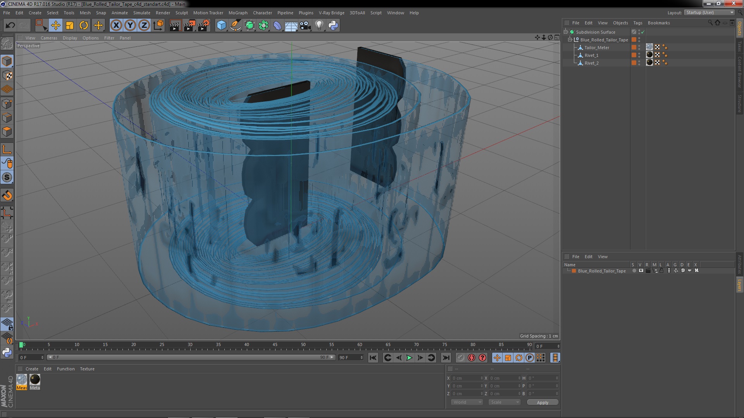744x418 pixels.
Task: Select the Move tool in top toolbar
Action: tap(55, 26)
